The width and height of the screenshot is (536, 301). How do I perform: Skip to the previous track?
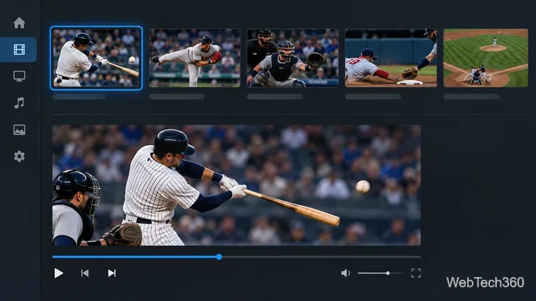(x=85, y=273)
